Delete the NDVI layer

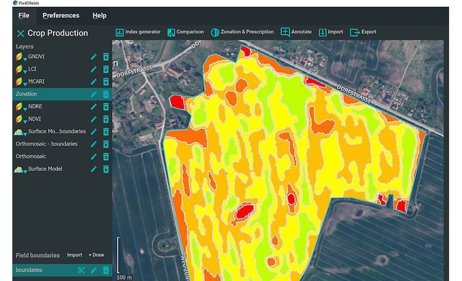[x=106, y=119]
